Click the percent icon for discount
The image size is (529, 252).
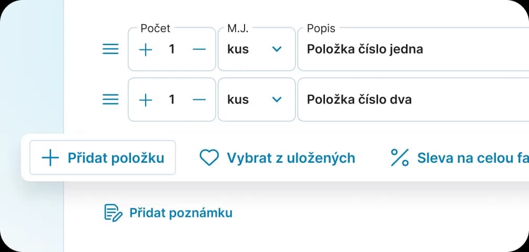point(400,157)
